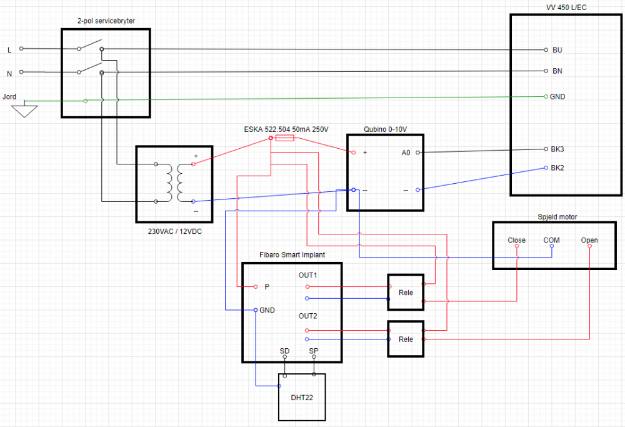Screen dimensions: 625x427
Task: Select the upper switch contact on L line
Action: (x=90, y=46)
